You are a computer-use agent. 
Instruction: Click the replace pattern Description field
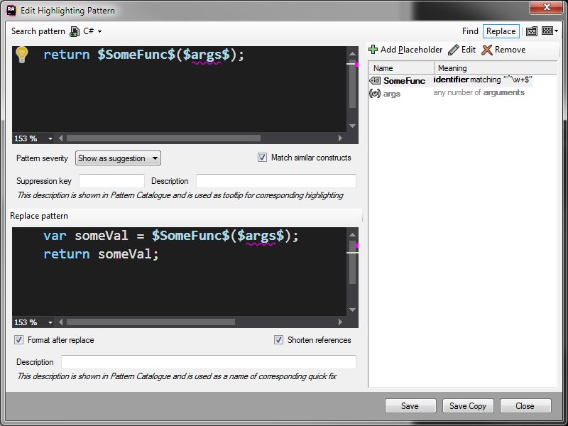click(209, 362)
